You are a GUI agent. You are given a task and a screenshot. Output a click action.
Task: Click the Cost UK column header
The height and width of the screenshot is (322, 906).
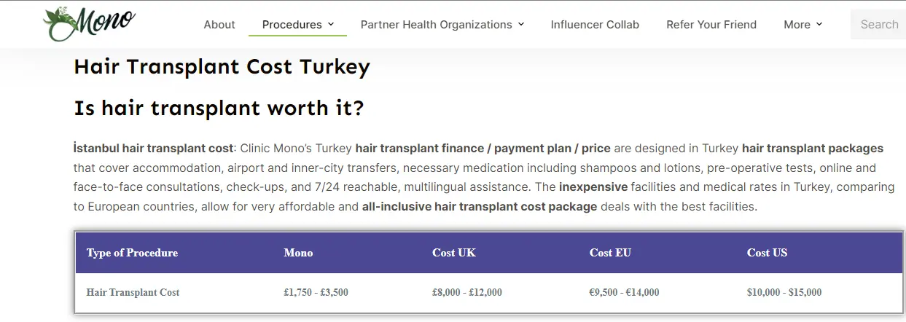pos(453,253)
